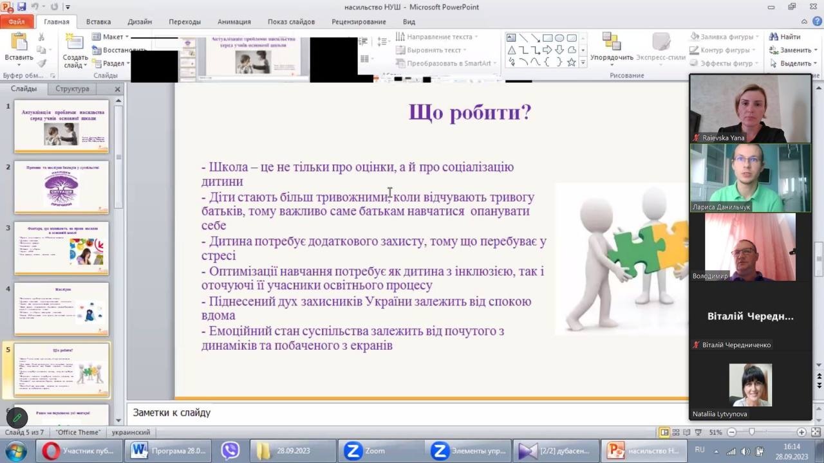This screenshot has width=824, height=463.
Task: Click the zoom slider handle
Action: click(751, 432)
